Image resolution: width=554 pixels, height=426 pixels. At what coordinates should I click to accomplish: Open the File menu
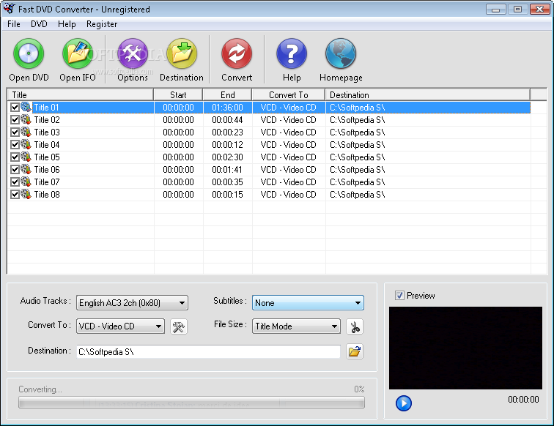tap(14, 24)
